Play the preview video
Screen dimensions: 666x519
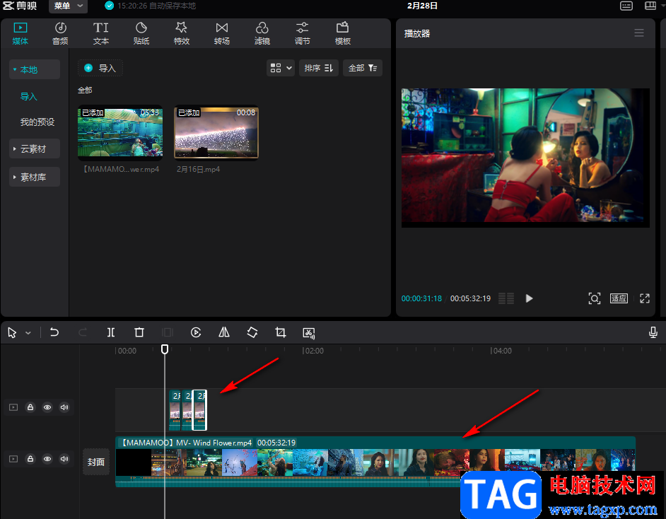(529, 298)
